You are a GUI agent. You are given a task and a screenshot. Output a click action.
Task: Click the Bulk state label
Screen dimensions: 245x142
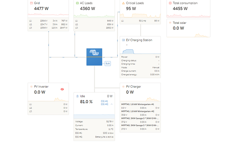tap(108, 64)
